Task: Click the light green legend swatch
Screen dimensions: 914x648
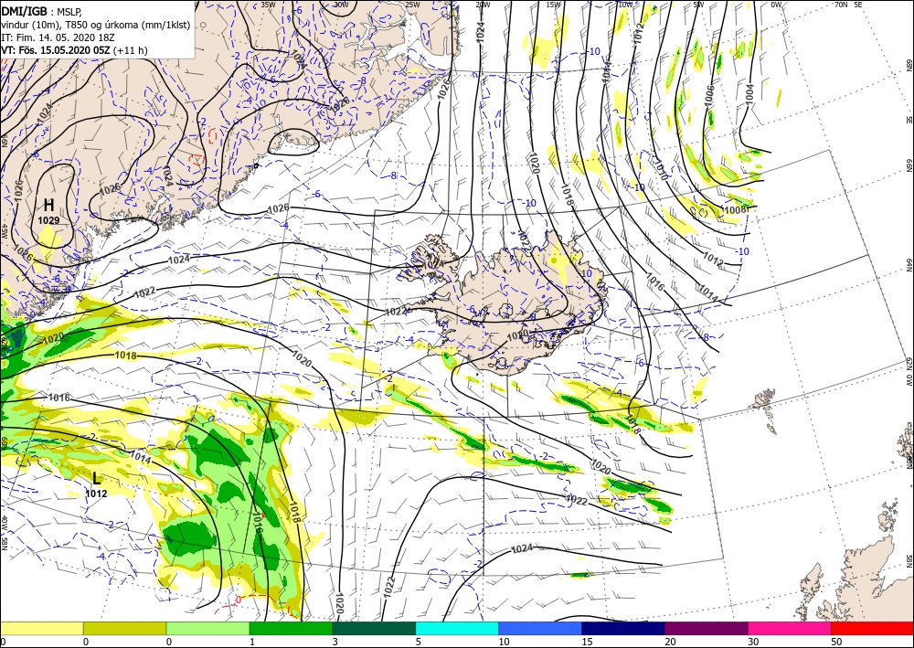Action: 207,628
